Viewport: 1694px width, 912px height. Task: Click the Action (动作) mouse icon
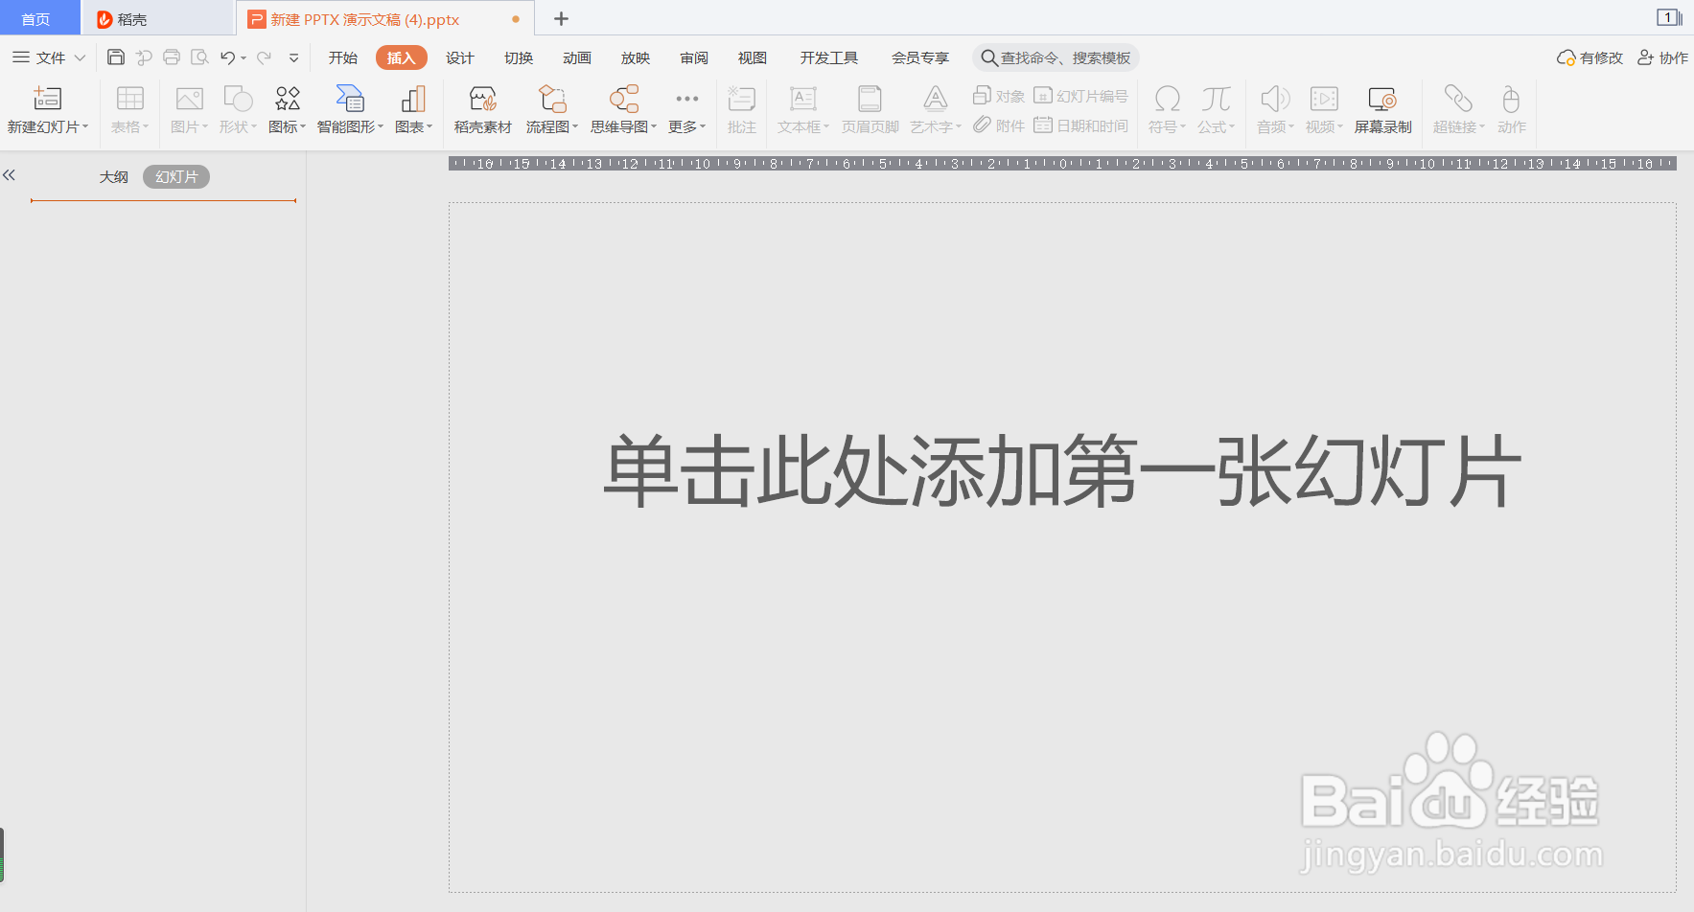click(1511, 98)
